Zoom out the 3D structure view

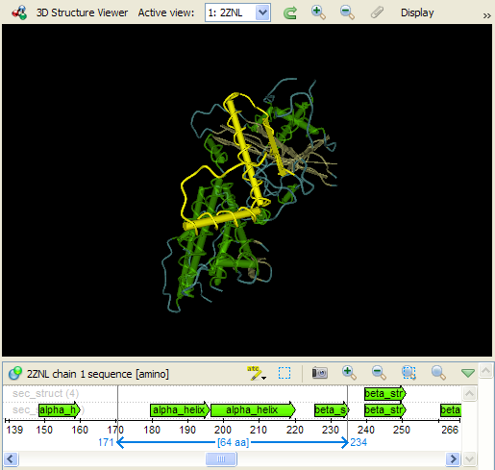pyautogui.click(x=347, y=12)
